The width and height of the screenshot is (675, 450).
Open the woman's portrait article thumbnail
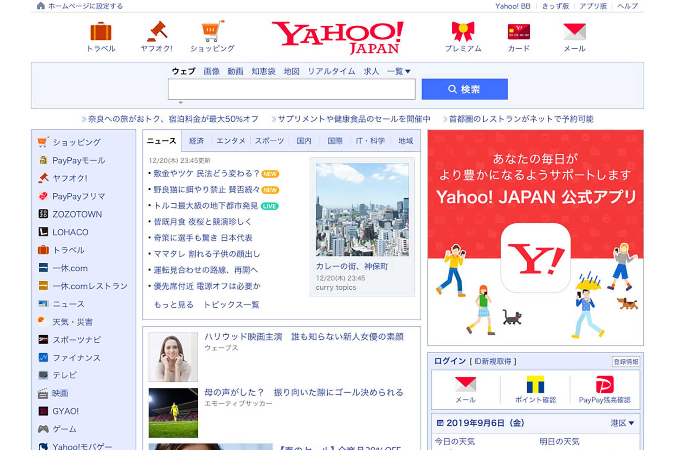coord(173,357)
